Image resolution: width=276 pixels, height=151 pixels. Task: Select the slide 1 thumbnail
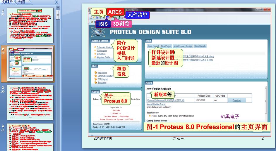click(30, 25)
